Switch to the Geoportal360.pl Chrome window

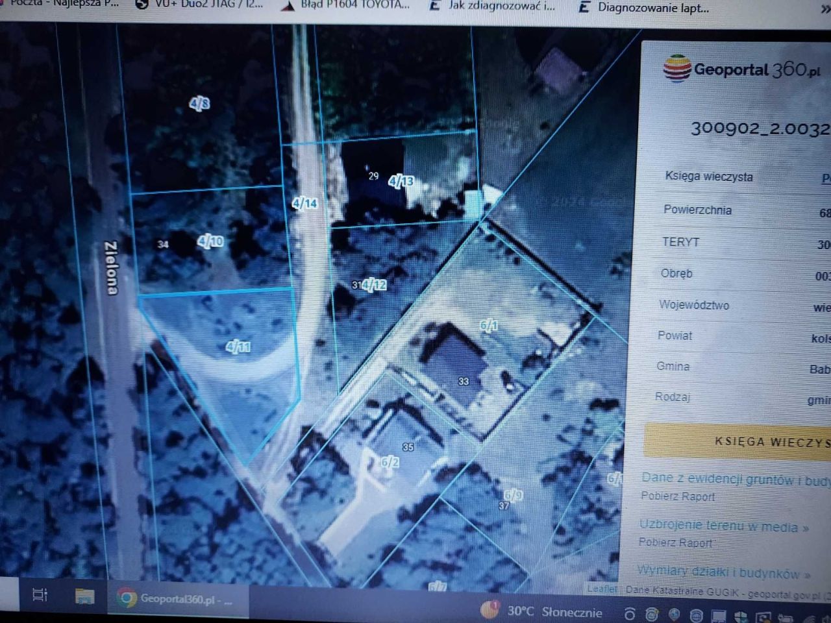point(177,598)
